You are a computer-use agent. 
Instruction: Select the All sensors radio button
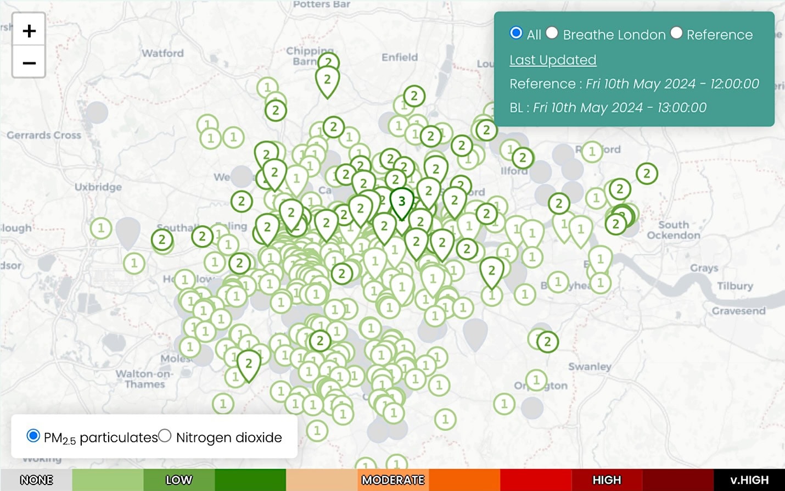[x=515, y=33]
